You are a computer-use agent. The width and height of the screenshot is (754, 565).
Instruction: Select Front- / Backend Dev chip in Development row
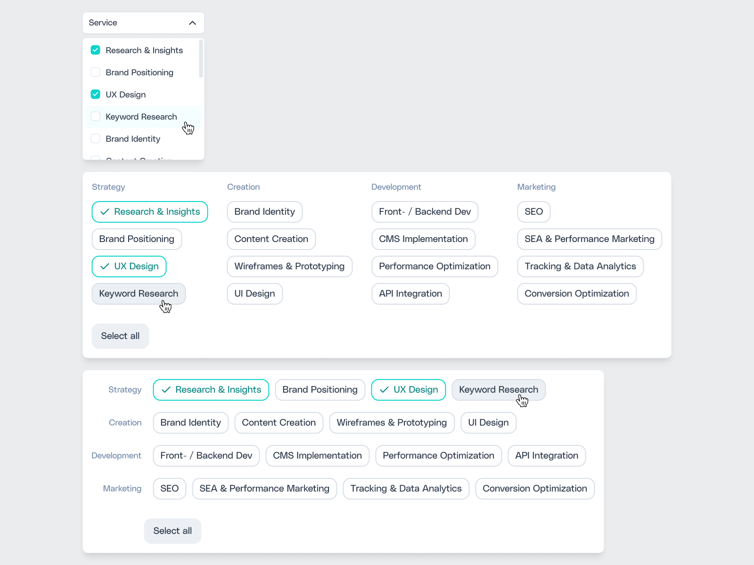206,456
